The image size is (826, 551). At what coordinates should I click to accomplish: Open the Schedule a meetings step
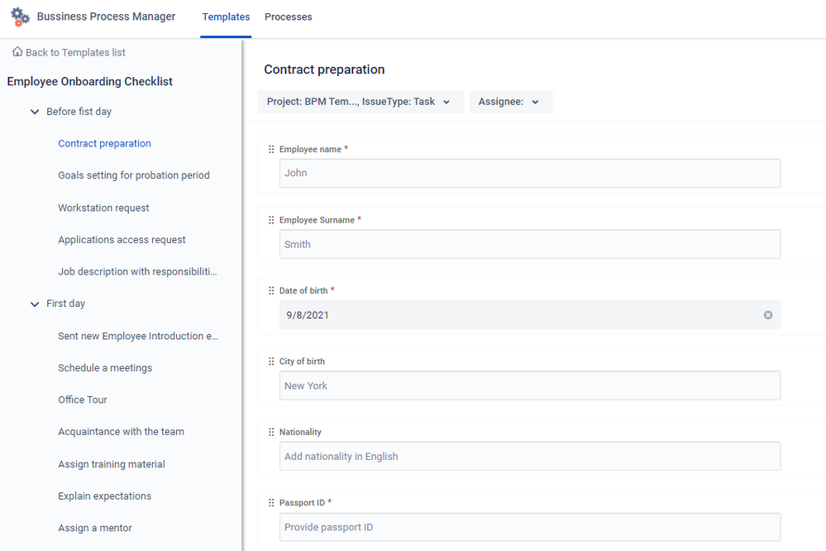point(105,368)
